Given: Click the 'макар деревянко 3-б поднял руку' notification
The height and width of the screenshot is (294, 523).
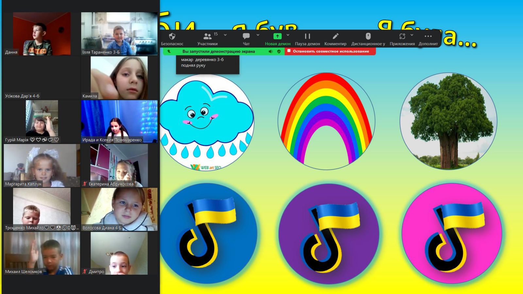Looking at the screenshot, I should pos(208,64).
